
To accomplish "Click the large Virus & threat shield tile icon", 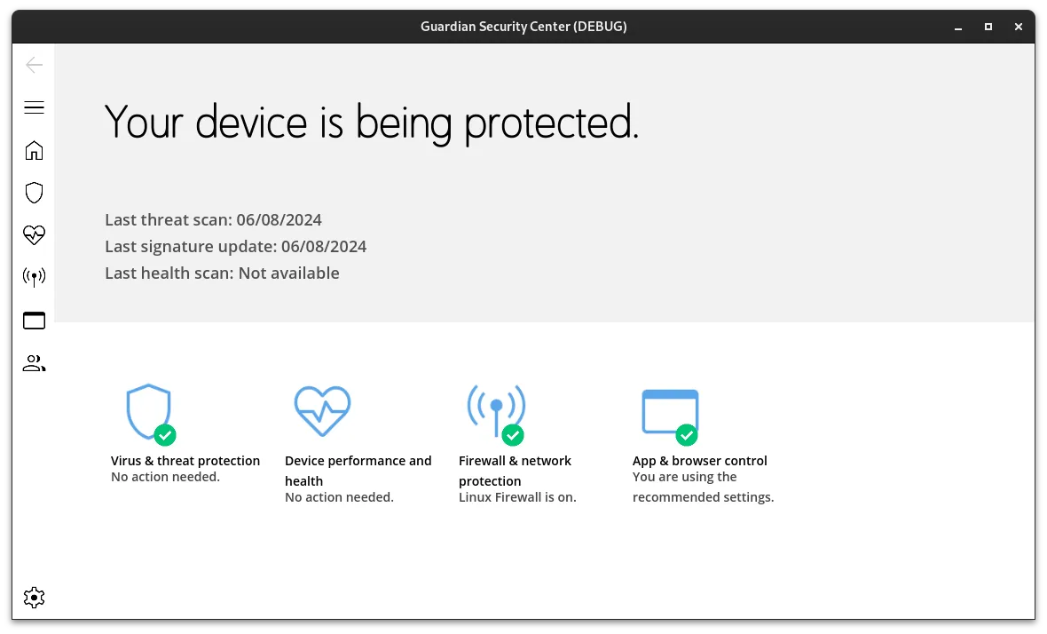I will click(148, 412).
